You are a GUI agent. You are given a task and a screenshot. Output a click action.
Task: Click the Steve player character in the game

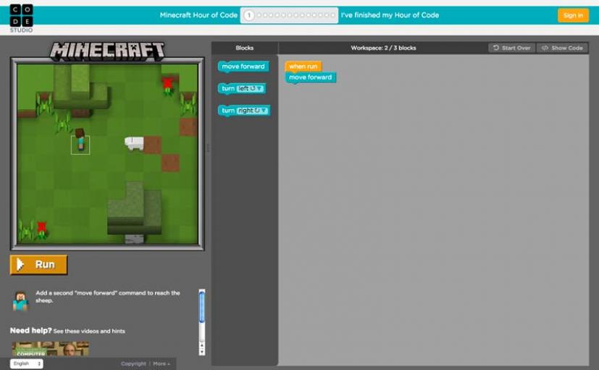click(x=80, y=139)
